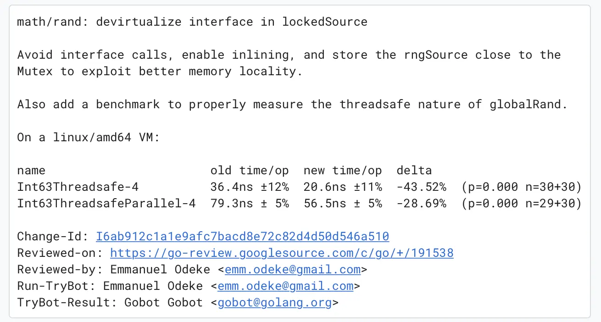Viewport: 601px width, 322px height.
Task: Click the email link on Run-TryBot line
Action: click(286, 286)
